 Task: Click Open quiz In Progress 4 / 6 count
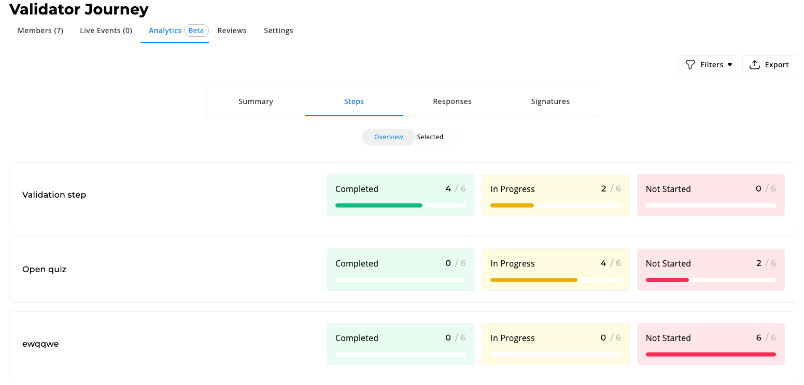click(x=611, y=263)
